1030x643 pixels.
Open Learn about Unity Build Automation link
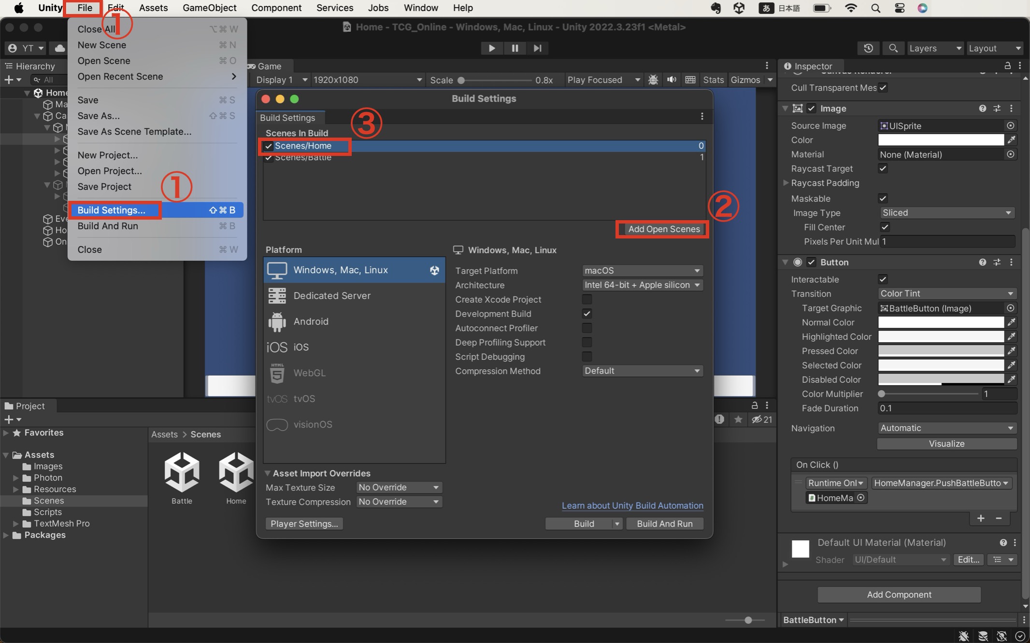point(632,505)
